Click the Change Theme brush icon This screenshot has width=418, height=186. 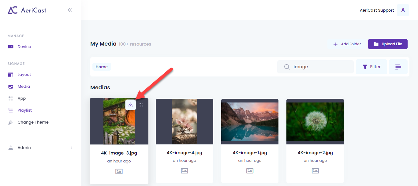click(11, 122)
